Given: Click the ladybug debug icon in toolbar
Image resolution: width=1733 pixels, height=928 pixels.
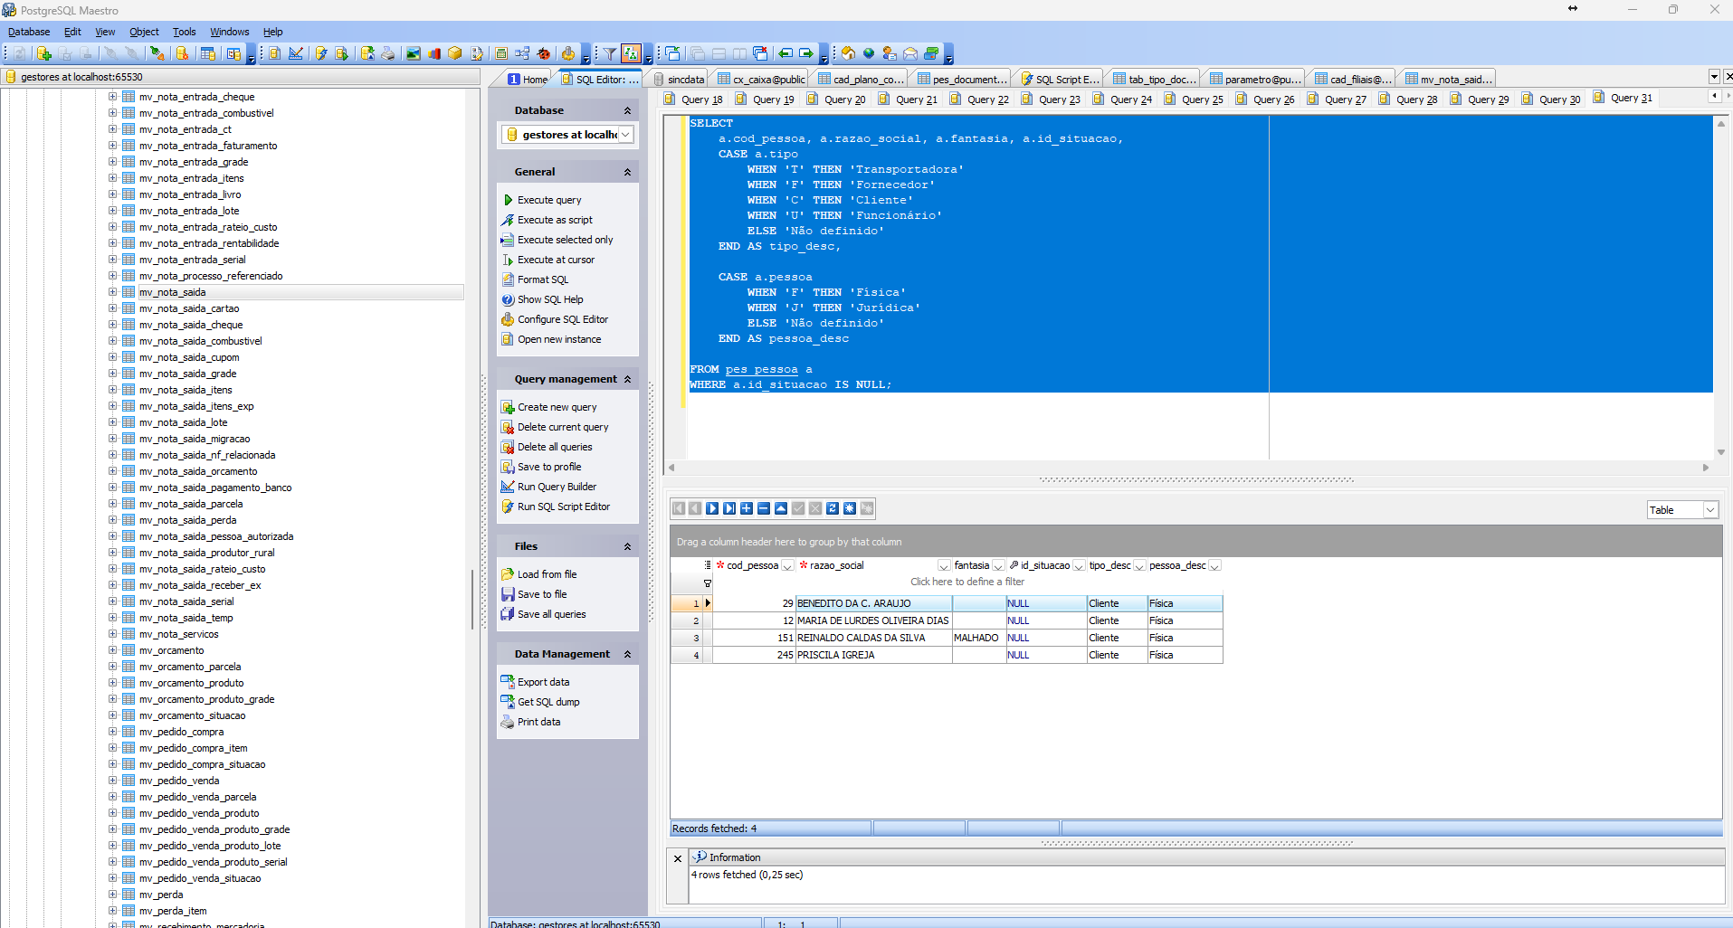Looking at the screenshot, I should click(x=543, y=54).
